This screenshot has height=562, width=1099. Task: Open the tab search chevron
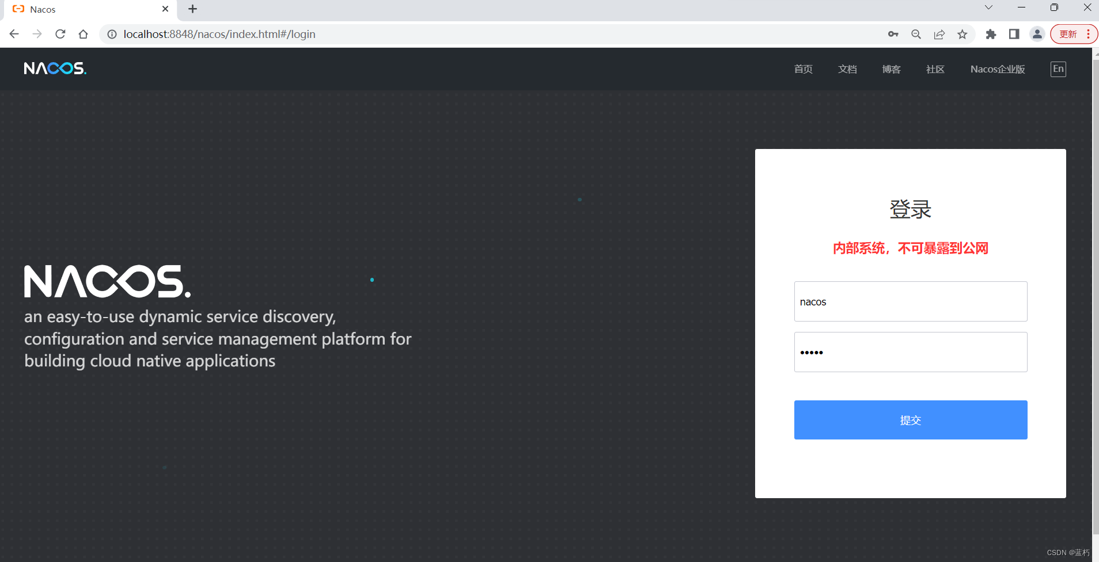pyautogui.click(x=988, y=7)
